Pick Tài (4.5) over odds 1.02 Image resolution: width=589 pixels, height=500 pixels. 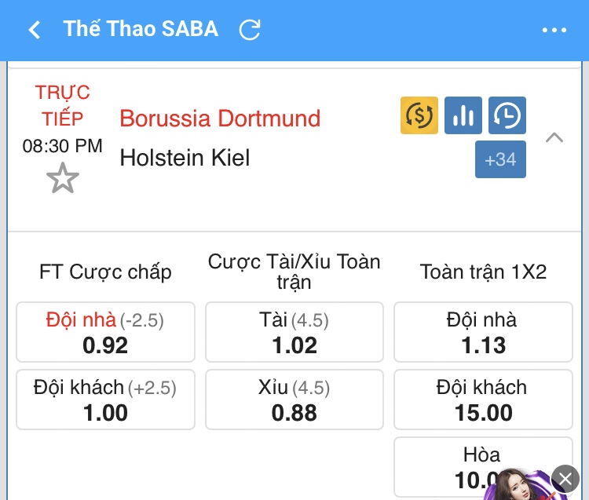click(294, 332)
